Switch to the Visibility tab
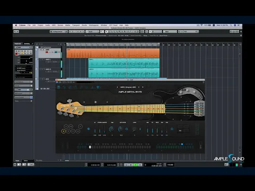 (x=27, y=44)
